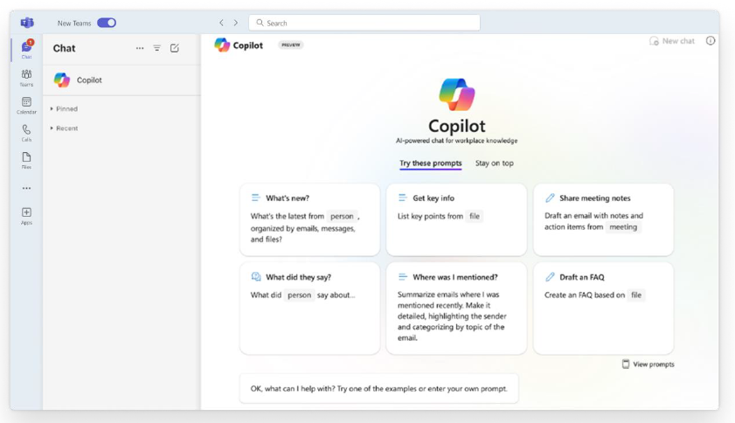This screenshot has height=423, width=735.
Task: Toggle the New Teams switch
Action: pos(107,23)
